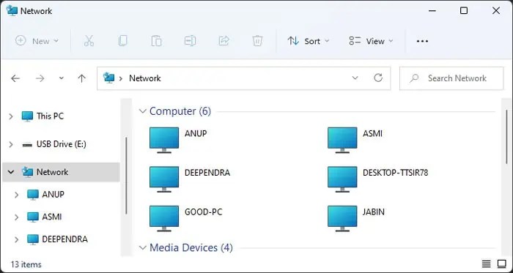This screenshot has height=273, width=513.
Task: Expand USB Drive (E:) tree node
Action: pyautogui.click(x=11, y=144)
